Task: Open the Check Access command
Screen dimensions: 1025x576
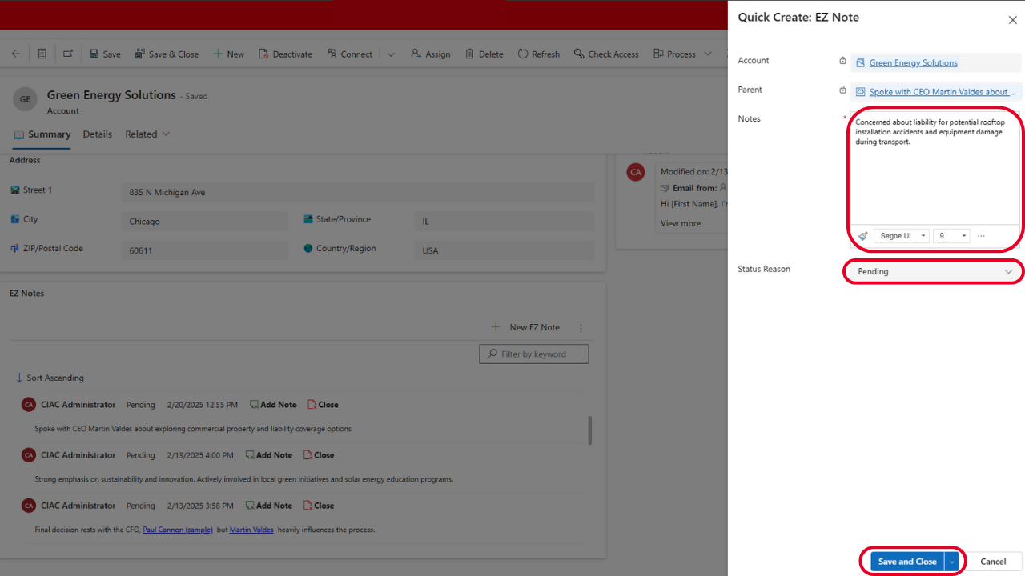Action: [x=605, y=54]
